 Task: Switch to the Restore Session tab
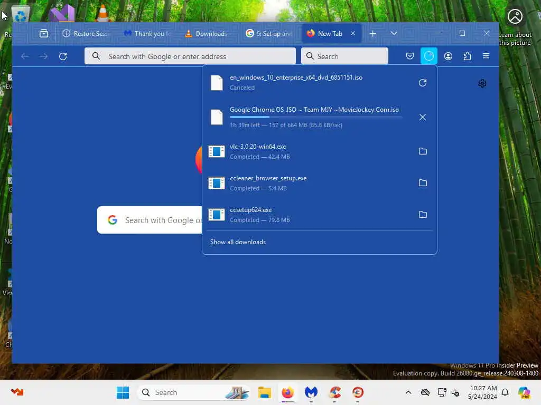point(85,33)
